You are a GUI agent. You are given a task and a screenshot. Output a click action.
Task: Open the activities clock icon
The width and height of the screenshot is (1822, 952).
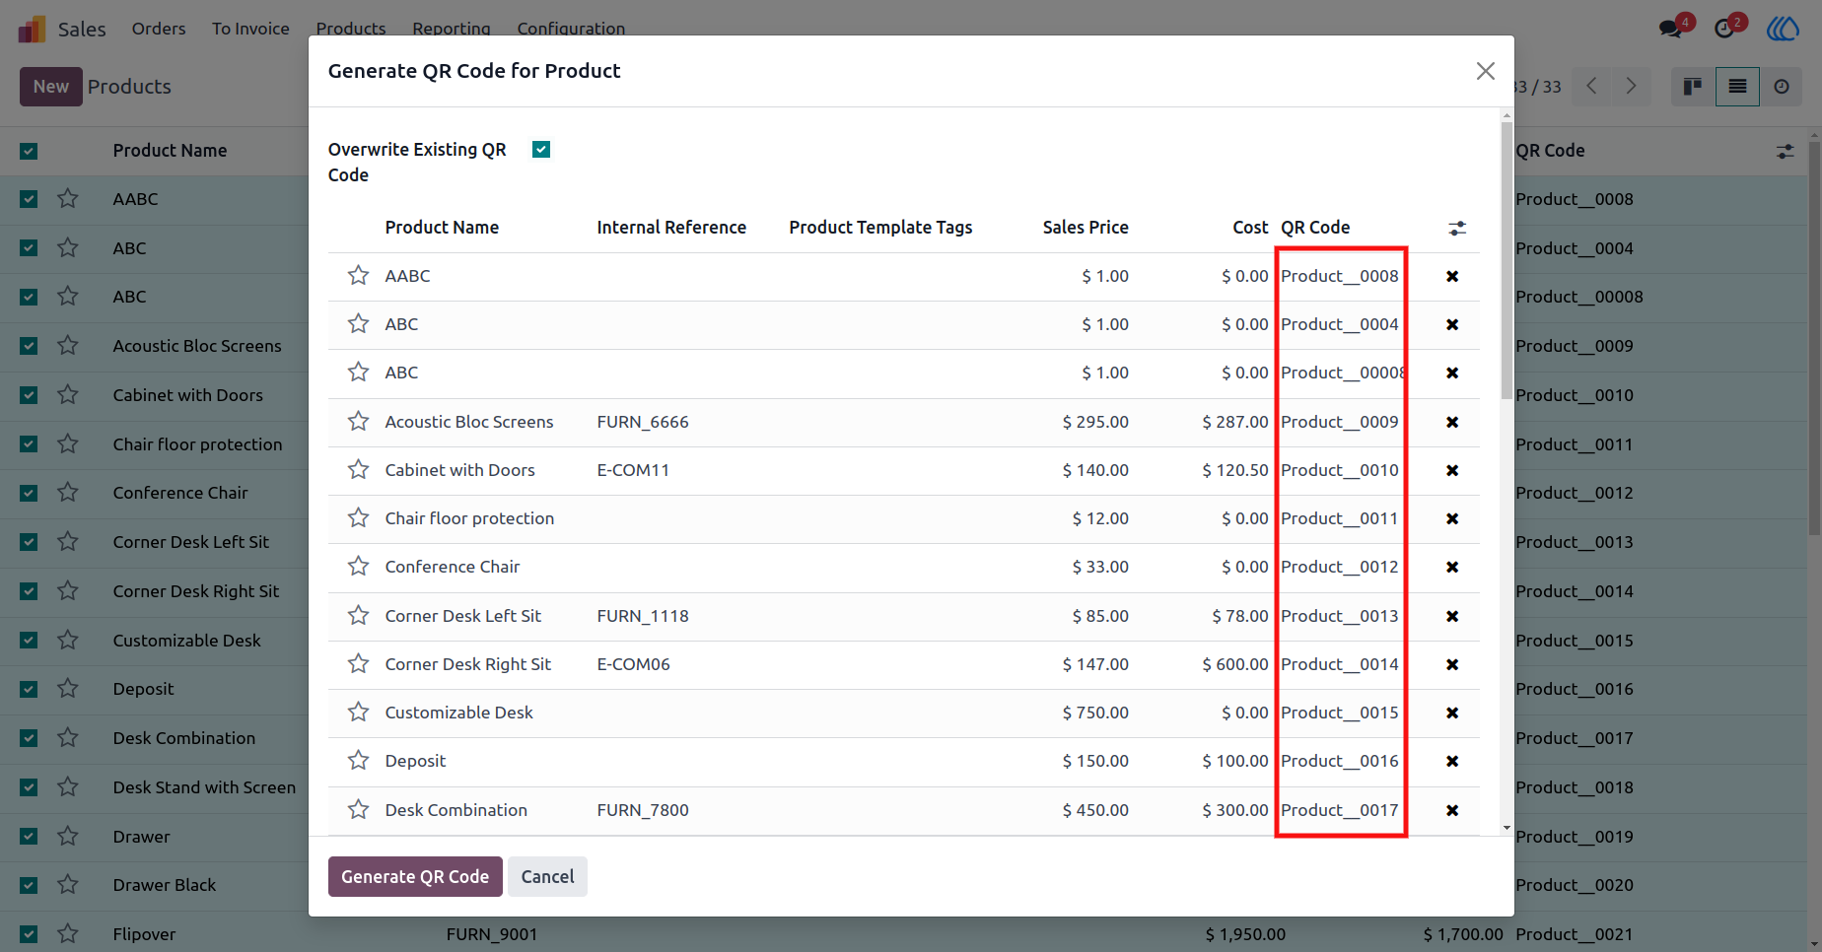(x=1725, y=29)
